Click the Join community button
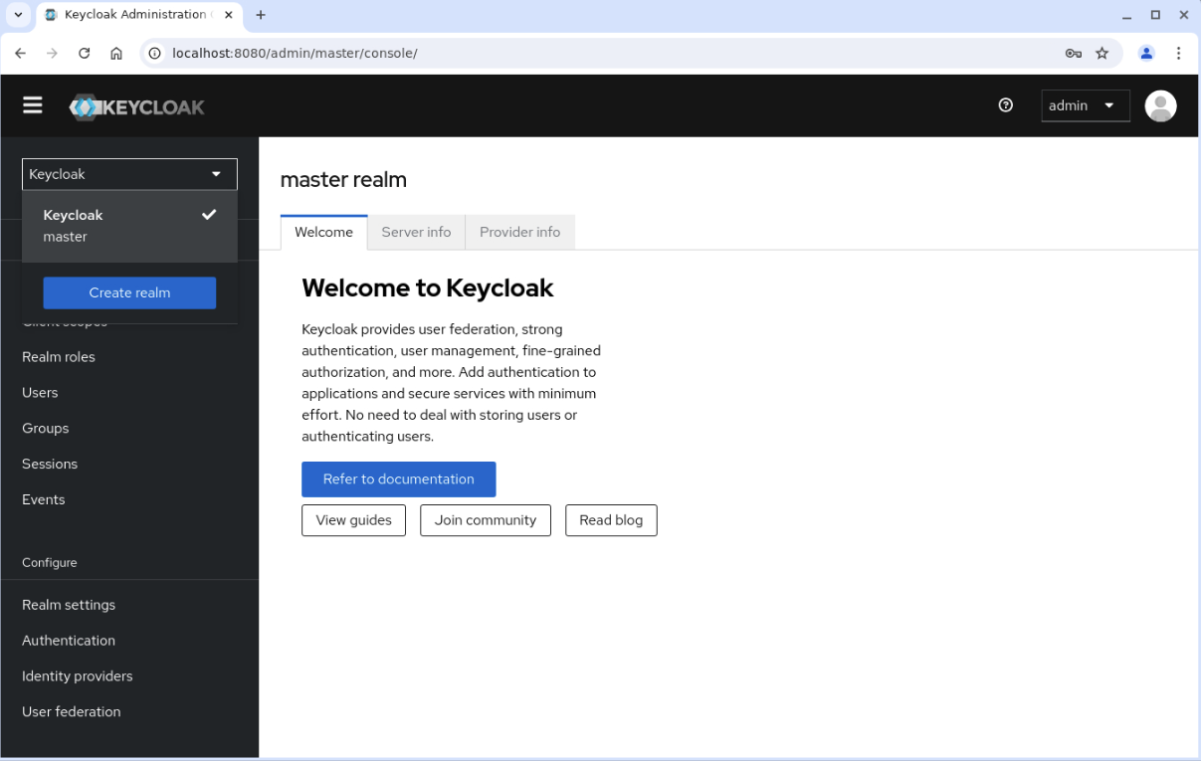Viewport: 1201px width, 761px height. 486,520
